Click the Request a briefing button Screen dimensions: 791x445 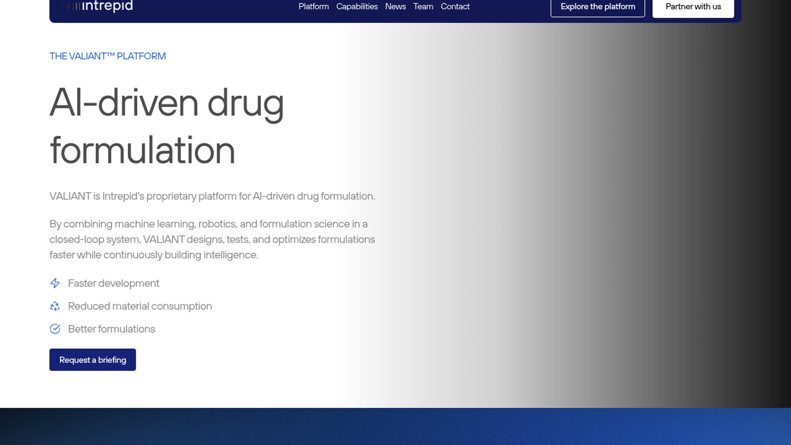pyautogui.click(x=93, y=360)
